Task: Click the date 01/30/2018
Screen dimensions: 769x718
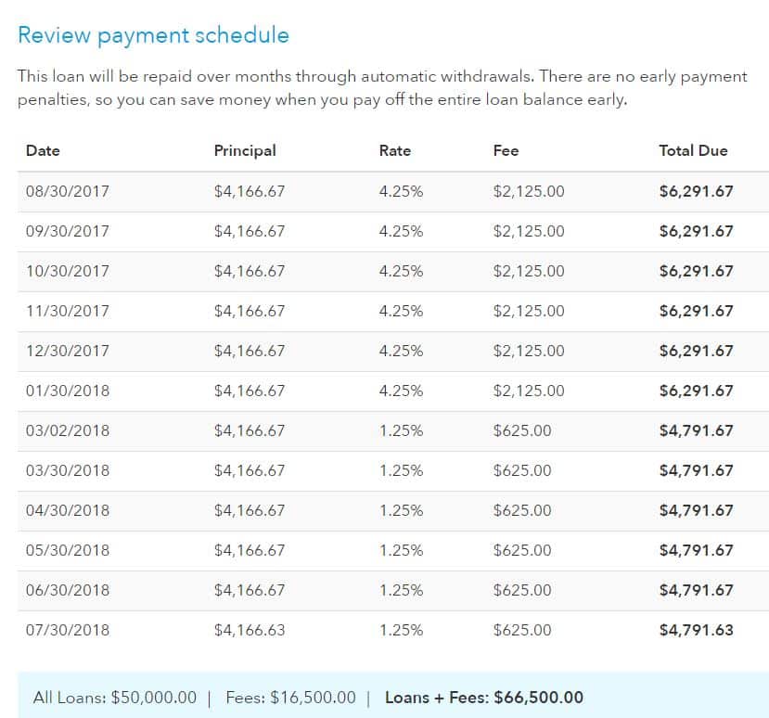Action: (68, 391)
